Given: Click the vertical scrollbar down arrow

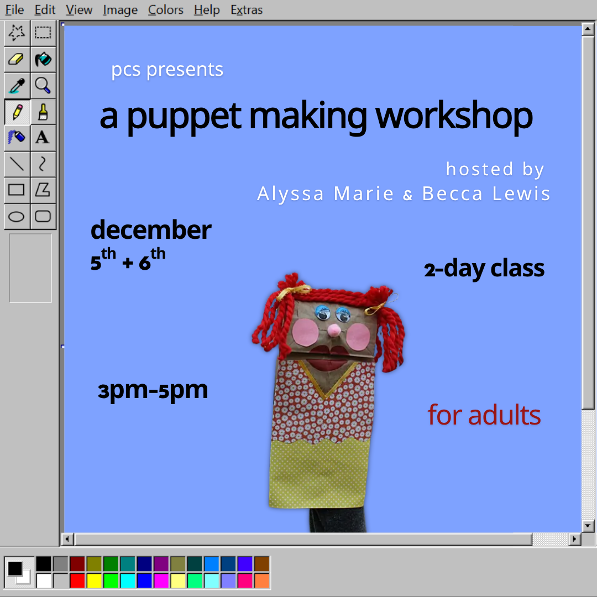Looking at the screenshot, I should pos(588,526).
